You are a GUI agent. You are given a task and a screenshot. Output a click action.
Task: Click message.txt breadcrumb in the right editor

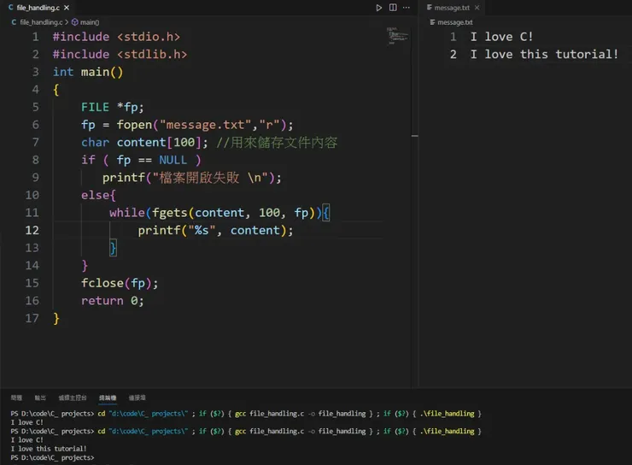pos(455,22)
